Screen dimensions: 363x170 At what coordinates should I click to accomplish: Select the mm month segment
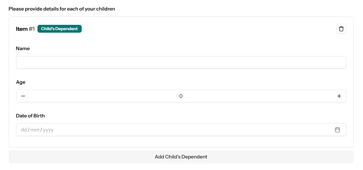35,130
